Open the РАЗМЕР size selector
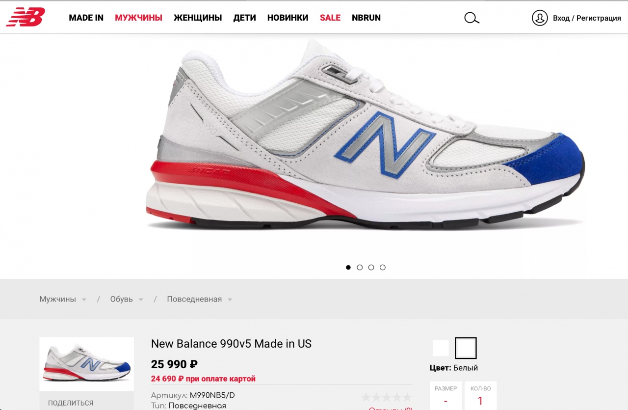This screenshot has width=628, height=410. pyautogui.click(x=445, y=396)
